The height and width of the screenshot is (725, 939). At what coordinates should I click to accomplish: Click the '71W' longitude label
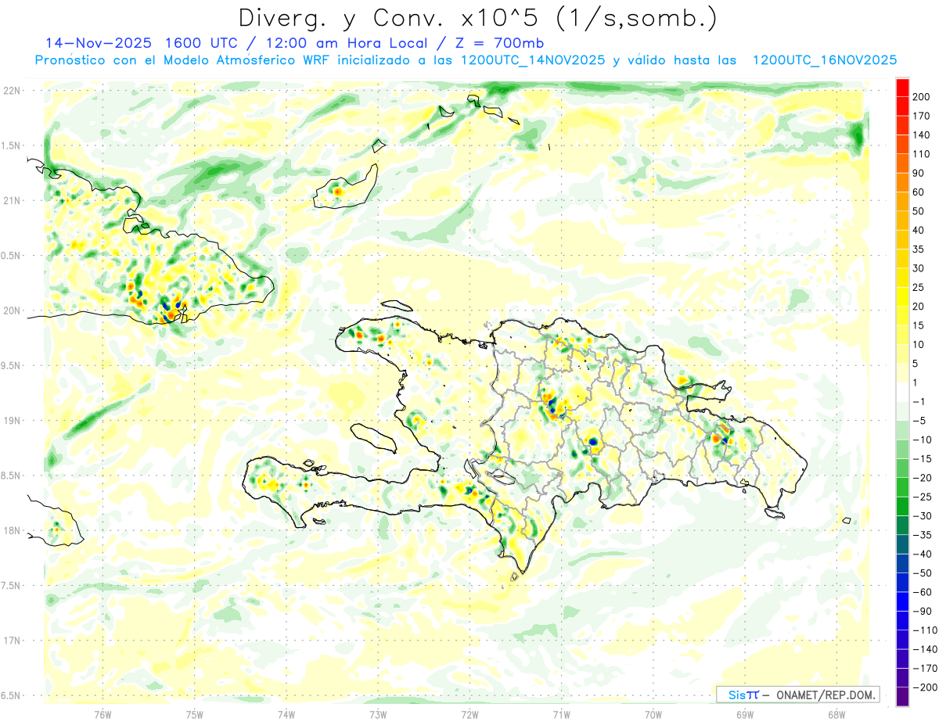tap(561, 715)
